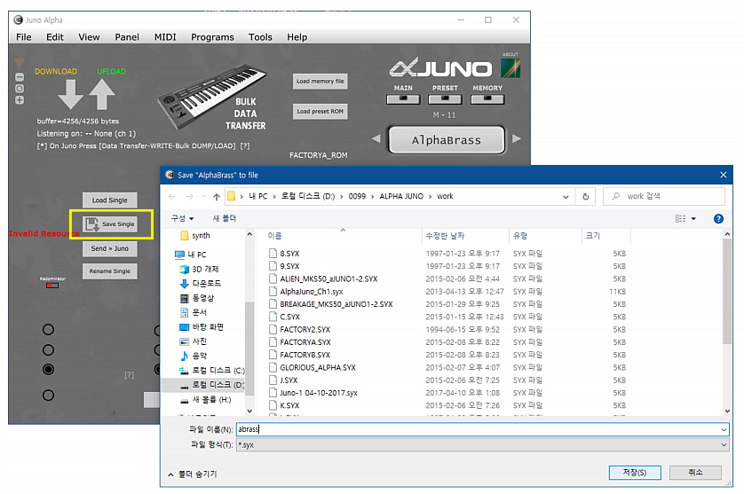Go up one folder level
Image resolution: width=744 pixels, height=494 pixels.
point(217,196)
